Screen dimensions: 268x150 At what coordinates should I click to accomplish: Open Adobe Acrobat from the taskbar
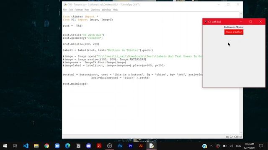tap(99, 146)
